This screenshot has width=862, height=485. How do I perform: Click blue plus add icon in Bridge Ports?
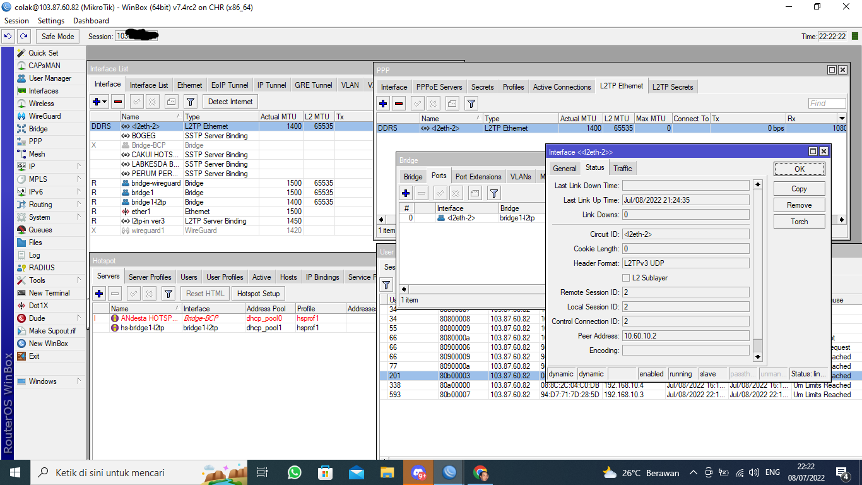tap(406, 193)
